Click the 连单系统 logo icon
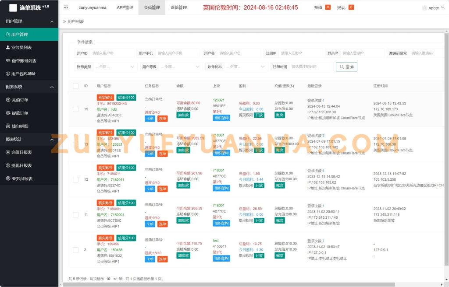The width and height of the screenshot is (449, 287). [x=13, y=8]
